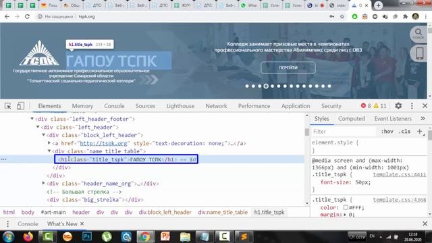This screenshot has height=243, width=432.
Task: Collapse the left_header_footer div node
Action: tap(32, 119)
